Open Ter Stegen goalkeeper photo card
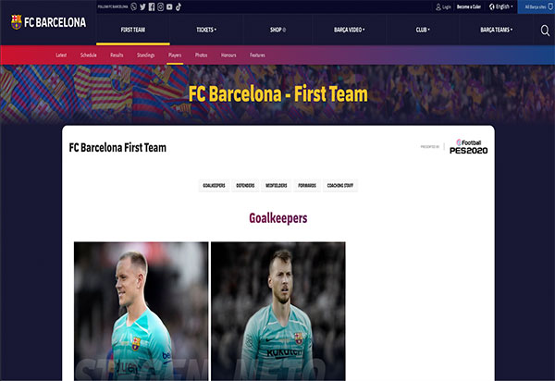The height and width of the screenshot is (381, 555). coord(141,312)
